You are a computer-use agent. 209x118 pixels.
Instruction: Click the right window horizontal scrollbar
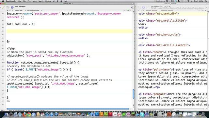[156, 109]
